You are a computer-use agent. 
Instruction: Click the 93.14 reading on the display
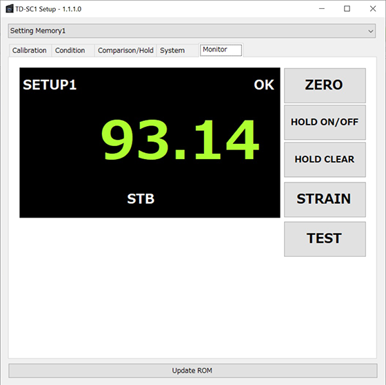pos(180,140)
